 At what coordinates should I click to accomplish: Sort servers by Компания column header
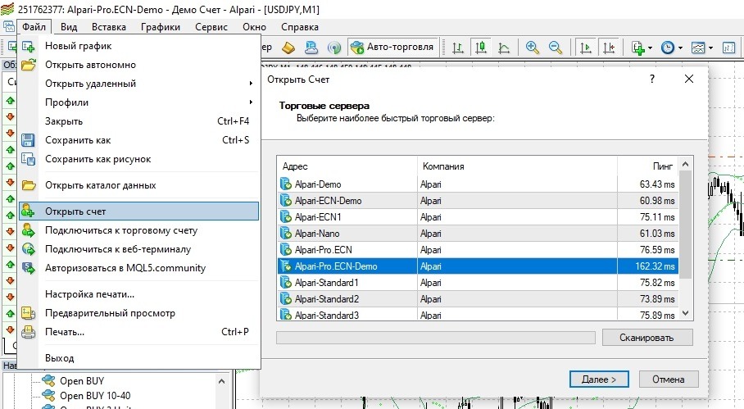click(x=517, y=166)
